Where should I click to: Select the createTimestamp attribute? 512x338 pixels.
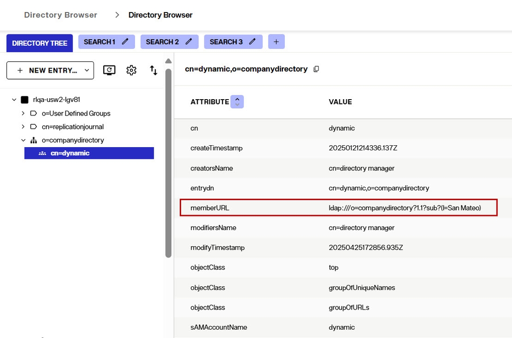coord(216,148)
